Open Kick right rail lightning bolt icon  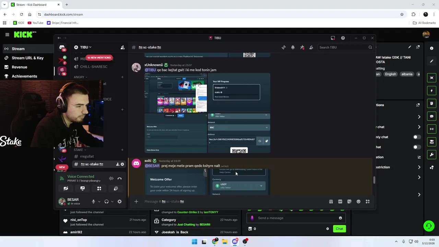point(432,91)
